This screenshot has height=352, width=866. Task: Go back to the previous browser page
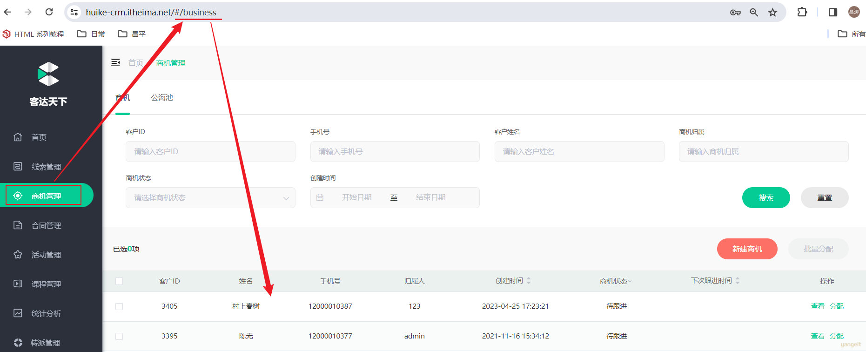[8, 12]
